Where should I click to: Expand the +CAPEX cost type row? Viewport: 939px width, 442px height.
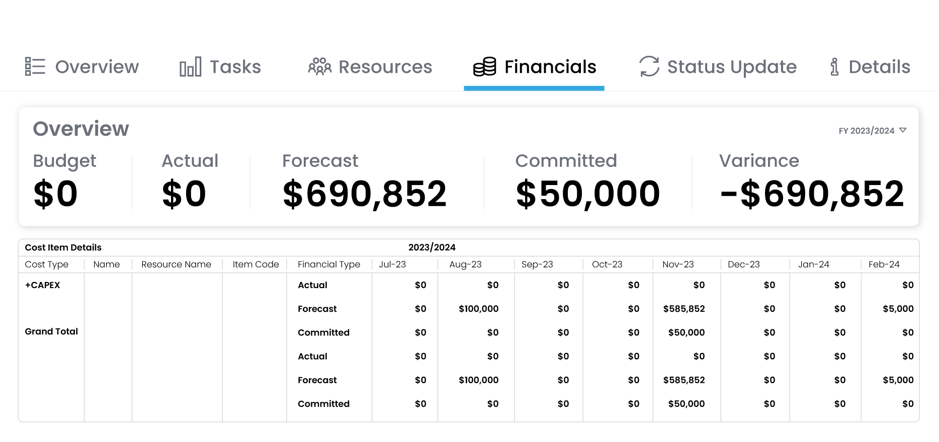click(42, 285)
